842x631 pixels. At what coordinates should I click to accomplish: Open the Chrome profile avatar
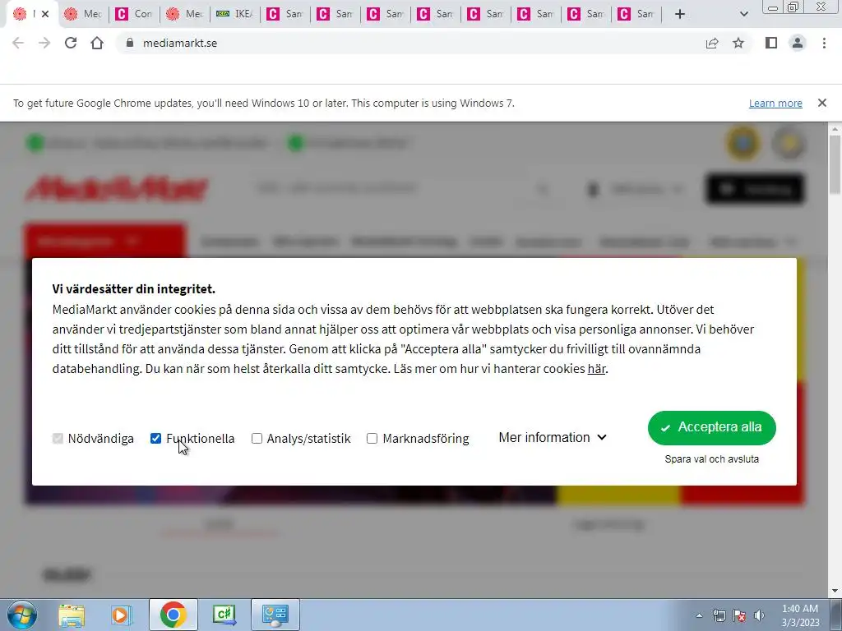798,43
